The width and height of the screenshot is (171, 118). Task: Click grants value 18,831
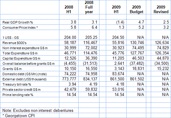(138, 69)
